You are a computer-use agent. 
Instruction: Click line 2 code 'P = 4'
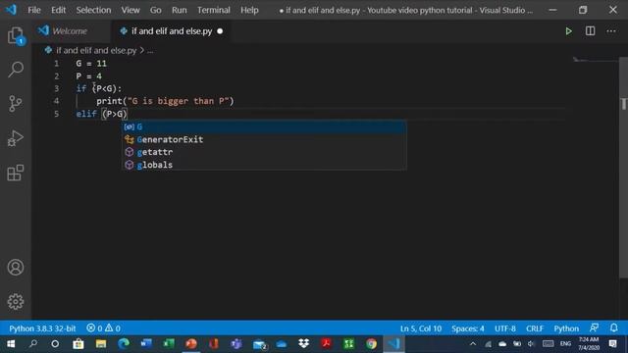pyautogui.click(x=89, y=76)
